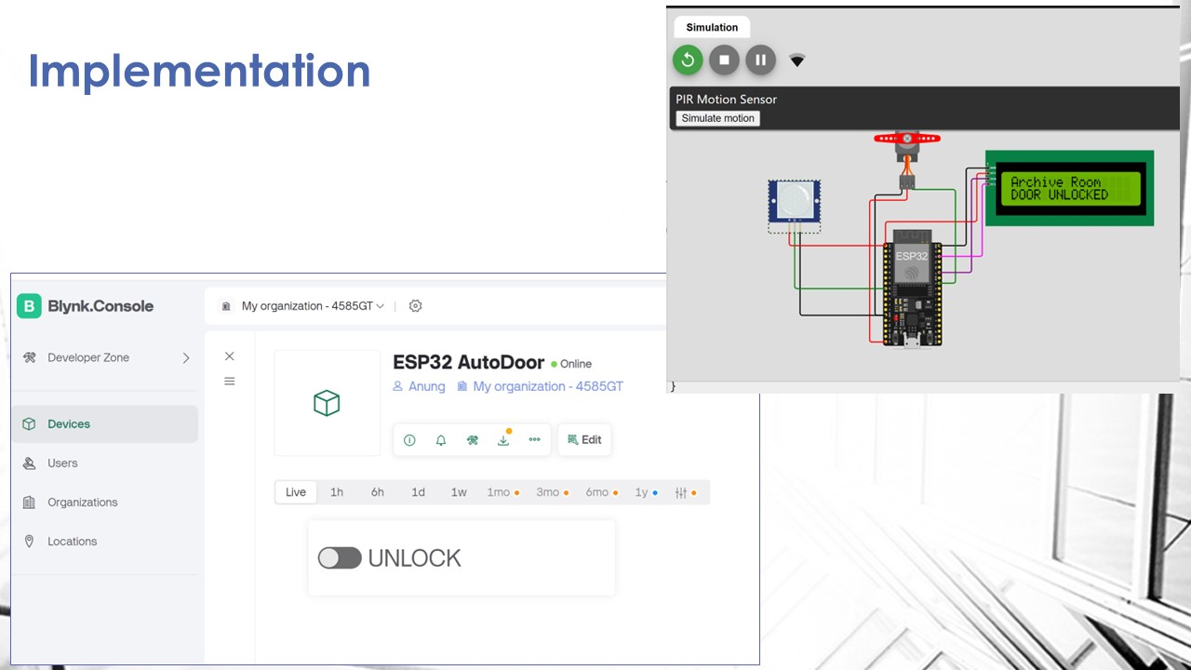This screenshot has height=670, width=1191.
Task: Click the Developer Zone tools icon
Action: coord(30,357)
